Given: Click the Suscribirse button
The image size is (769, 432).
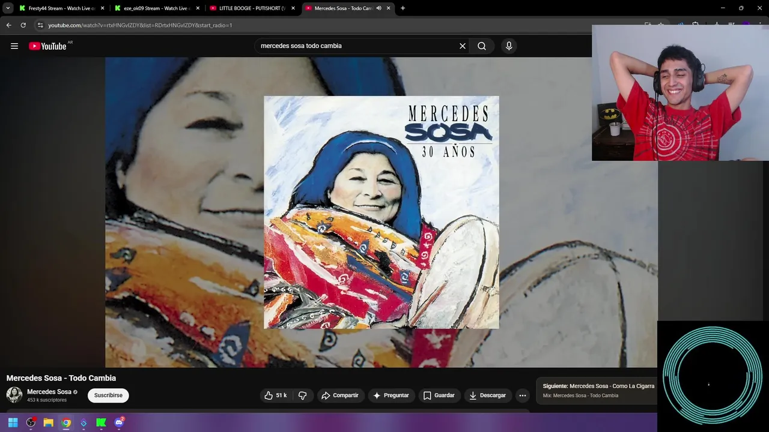Looking at the screenshot, I should [108, 395].
